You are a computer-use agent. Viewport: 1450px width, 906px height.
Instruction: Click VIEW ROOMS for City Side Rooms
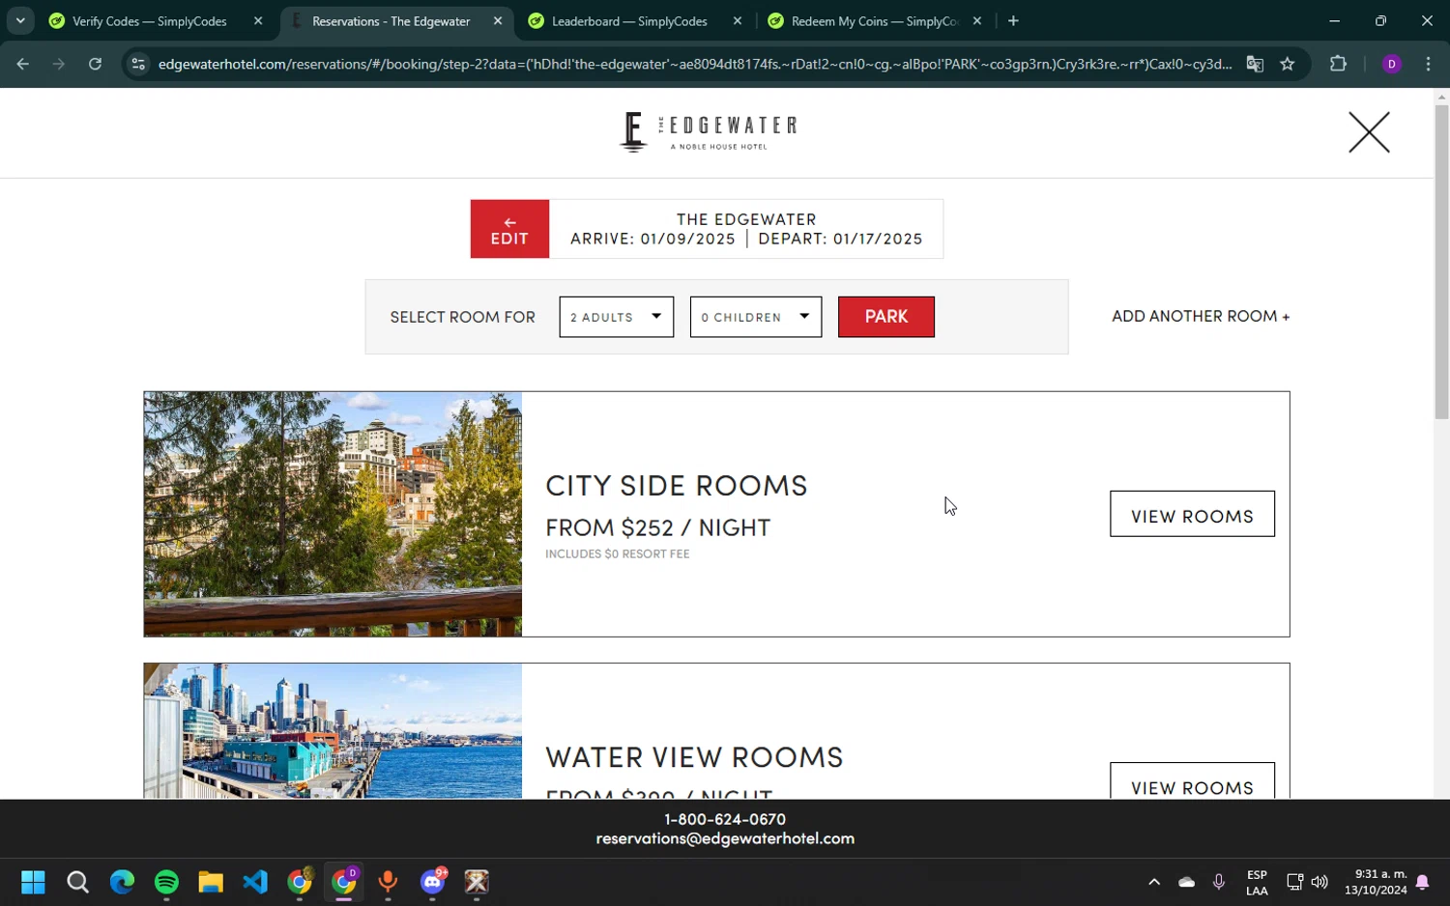tap(1192, 514)
